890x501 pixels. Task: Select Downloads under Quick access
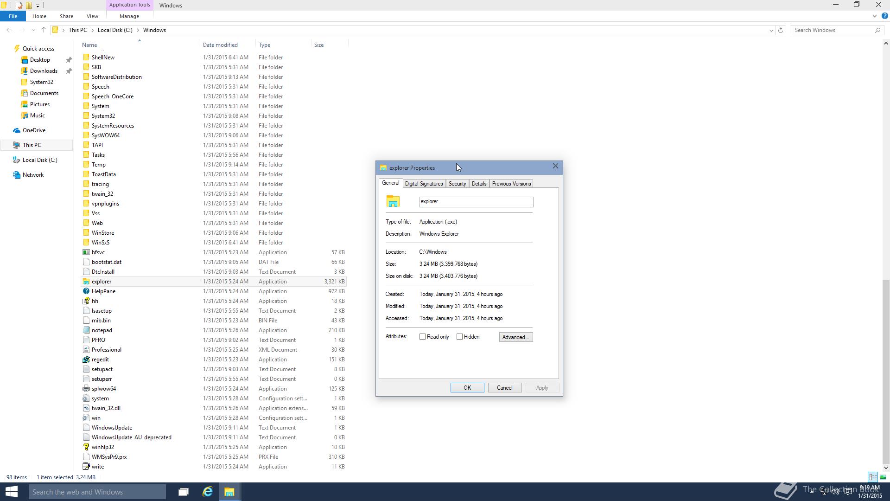[x=44, y=71]
